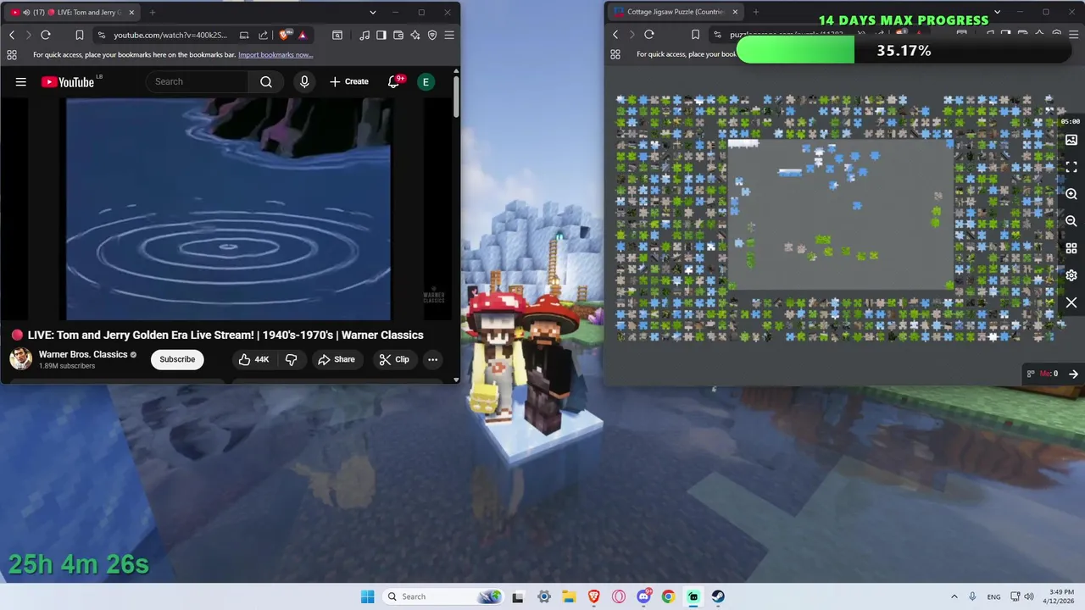
Task: Close the Cottage Jigsaw Puzzle tab
Action: 735,13
